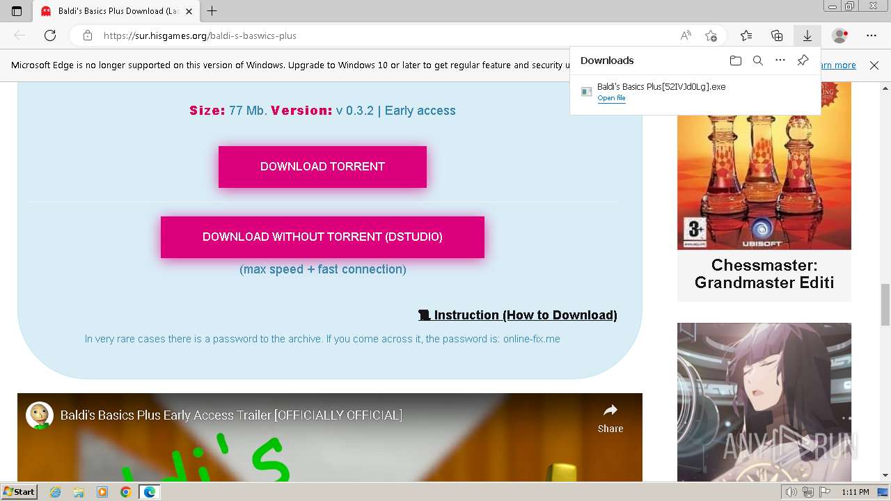The width and height of the screenshot is (891, 501).
Task: Select the Baldi's Basics Plus Download tab
Action: [x=116, y=11]
